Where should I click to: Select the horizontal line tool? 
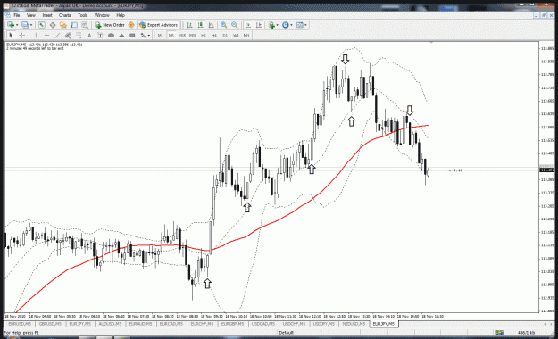pyautogui.click(x=46, y=35)
